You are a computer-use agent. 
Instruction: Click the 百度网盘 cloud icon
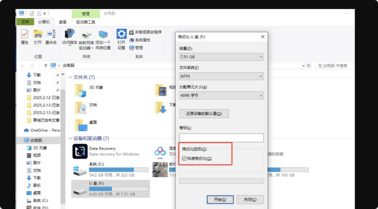(x=160, y=152)
